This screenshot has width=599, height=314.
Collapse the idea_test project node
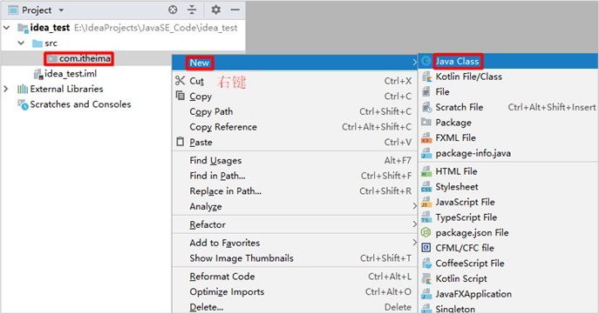(6, 28)
